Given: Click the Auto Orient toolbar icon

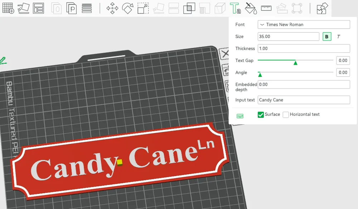Looking at the screenshot, I should (24, 8).
